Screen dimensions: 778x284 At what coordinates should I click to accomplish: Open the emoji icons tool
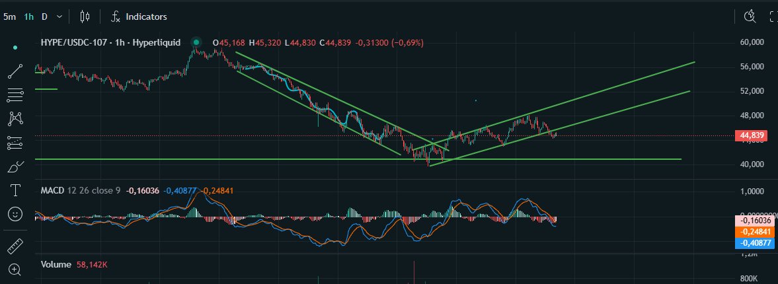pyautogui.click(x=15, y=214)
